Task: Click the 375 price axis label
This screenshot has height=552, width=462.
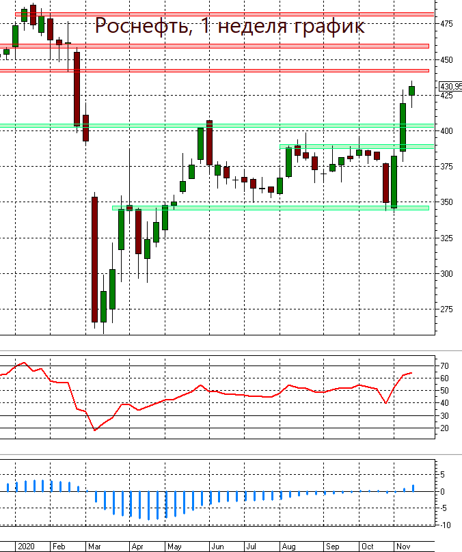Action: coord(446,167)
